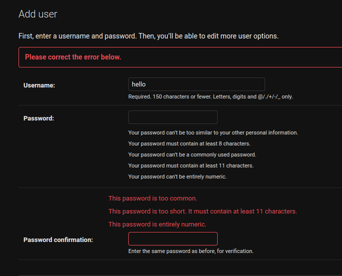Screen dimensions: 342x276
Task: Click the Password label
Action: click(x=39, y=118)
